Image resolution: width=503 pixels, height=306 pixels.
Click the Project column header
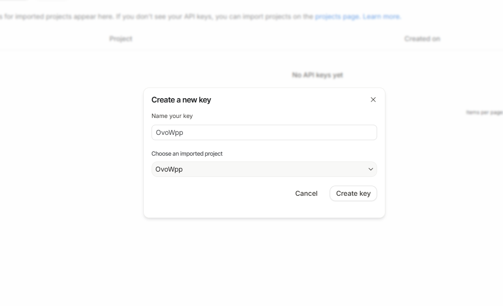point(121,39)
